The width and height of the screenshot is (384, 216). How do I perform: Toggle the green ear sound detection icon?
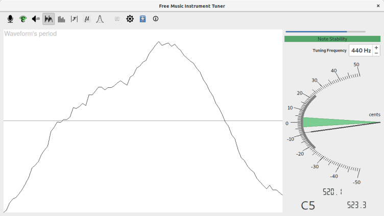click(x=23, y=19)
